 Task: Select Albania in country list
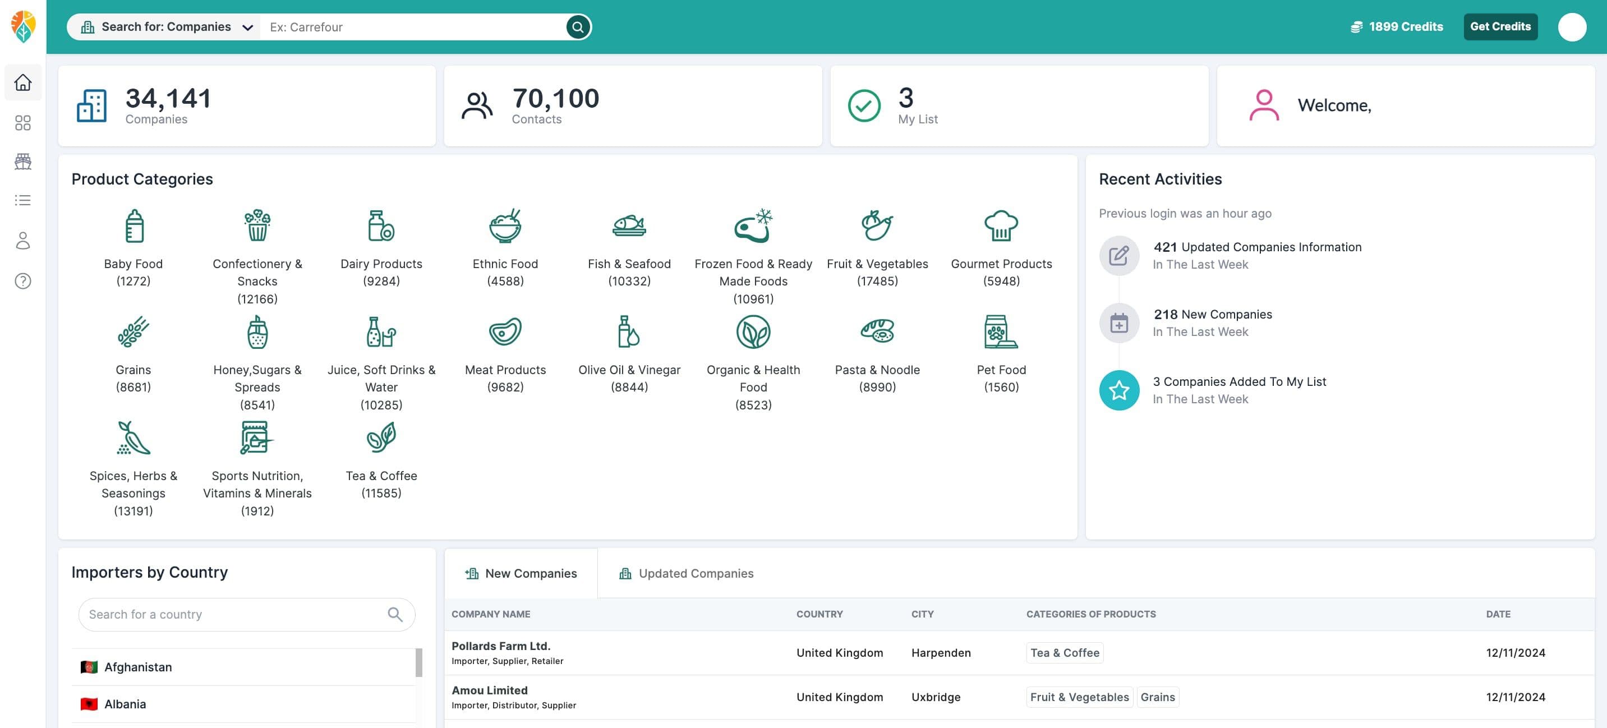[243, 704]
